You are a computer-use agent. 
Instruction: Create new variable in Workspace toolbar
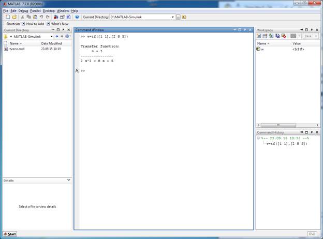[259, 36]
